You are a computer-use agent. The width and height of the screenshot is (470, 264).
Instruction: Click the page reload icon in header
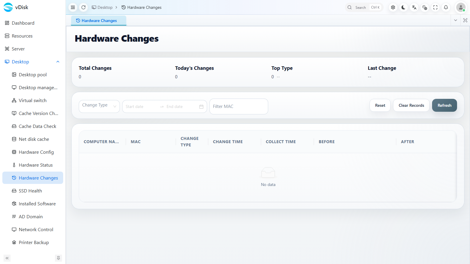tap(83, 7)
